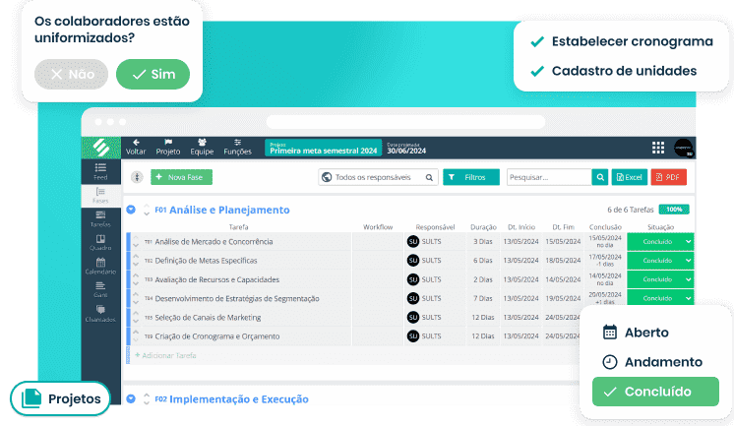Image resolution: width=734 pixels, height=426 pixels.
Task: Export to PDF button
Action: (668, 177)
